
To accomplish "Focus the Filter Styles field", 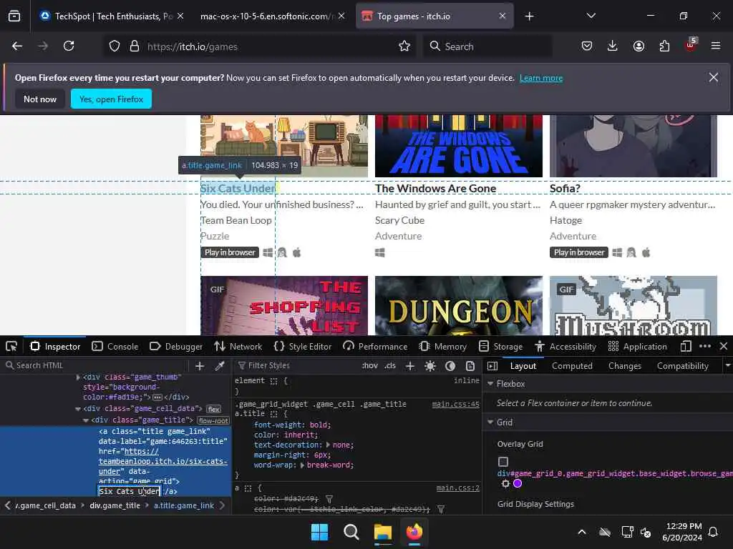I will [296, 365].
